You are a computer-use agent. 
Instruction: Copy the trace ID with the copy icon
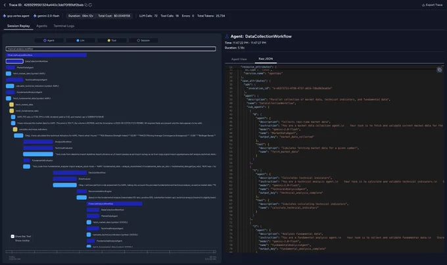(86, 5)
